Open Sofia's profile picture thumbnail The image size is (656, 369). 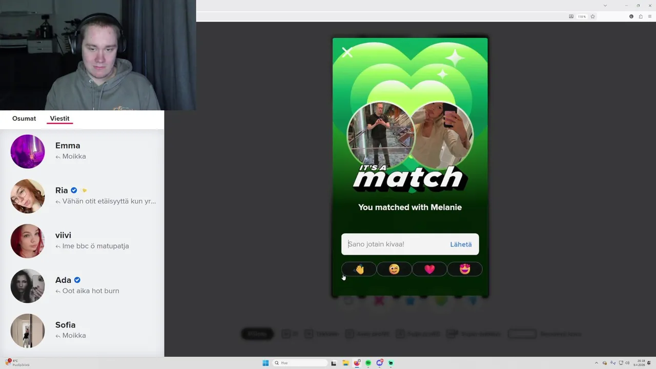[28, 331]
